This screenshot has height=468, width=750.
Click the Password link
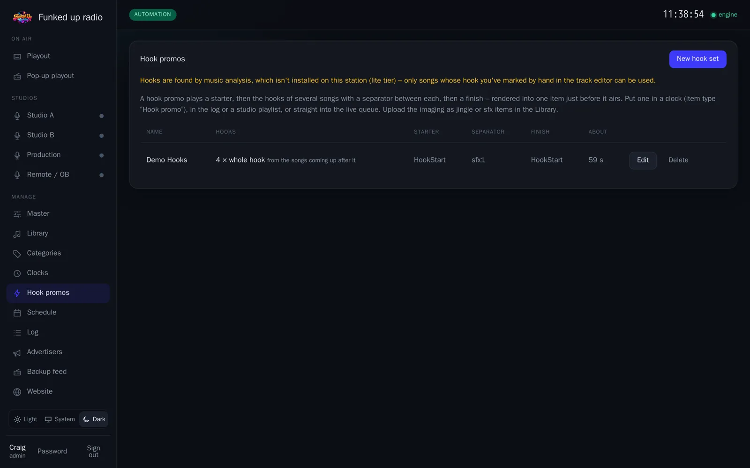52,451
